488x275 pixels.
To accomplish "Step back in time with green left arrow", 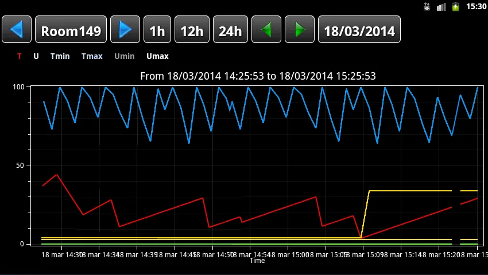I will [266, 29].
